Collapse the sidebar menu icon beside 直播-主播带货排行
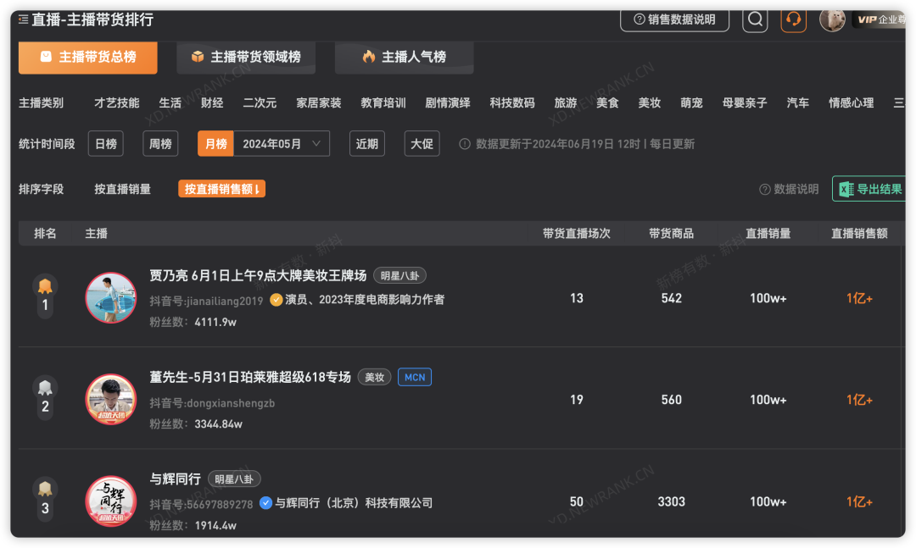Image resolution: width=916 pixels, height=548 pixels. [23, 19]
